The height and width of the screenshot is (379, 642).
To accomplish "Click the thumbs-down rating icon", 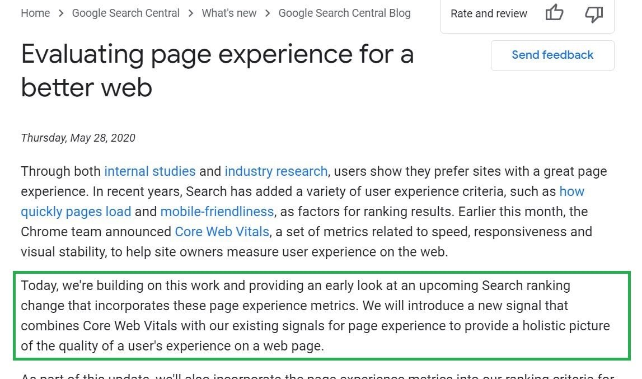I will tap(594, 13).
